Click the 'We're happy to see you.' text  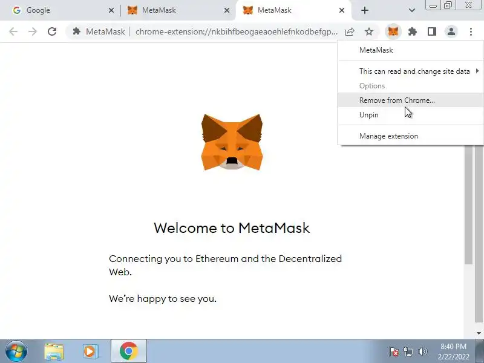pyautogui.click(x=163, y=299)
